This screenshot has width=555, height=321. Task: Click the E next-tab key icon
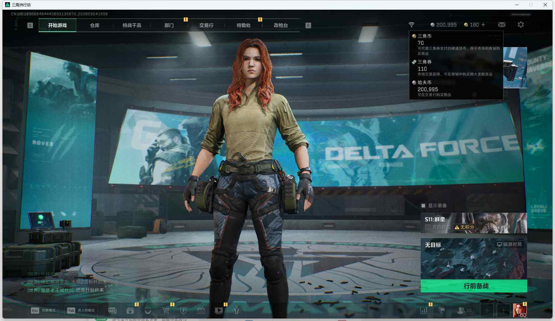point(308,26)
